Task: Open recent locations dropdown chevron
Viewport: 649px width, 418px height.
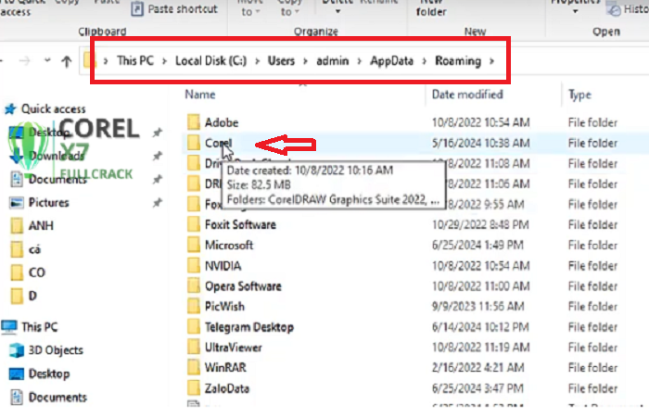Action: [47, 60]
